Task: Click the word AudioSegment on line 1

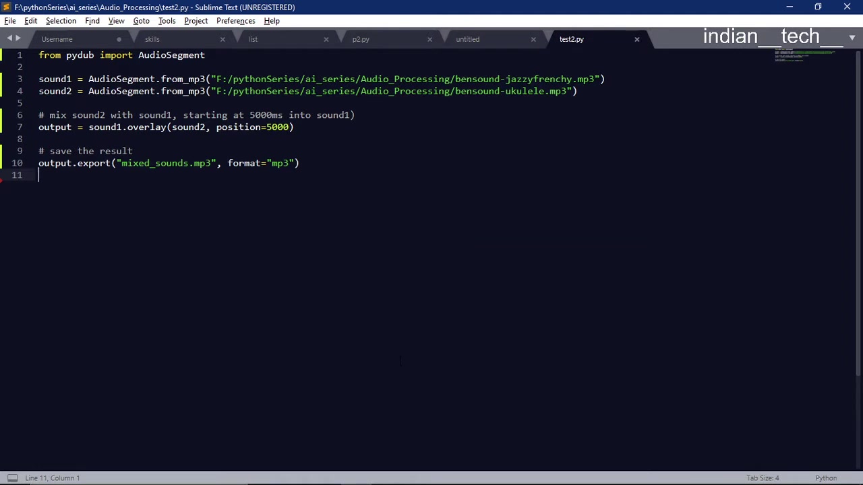Action: click(171, 55)
